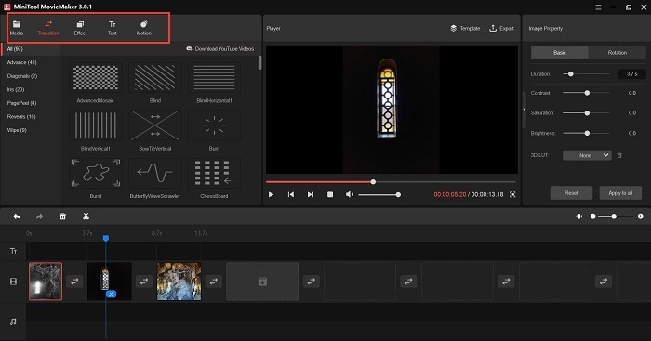Viewport: 651px width, 341px height.
Task: Click the zoom to fit timeline icon
Action: 579,216
